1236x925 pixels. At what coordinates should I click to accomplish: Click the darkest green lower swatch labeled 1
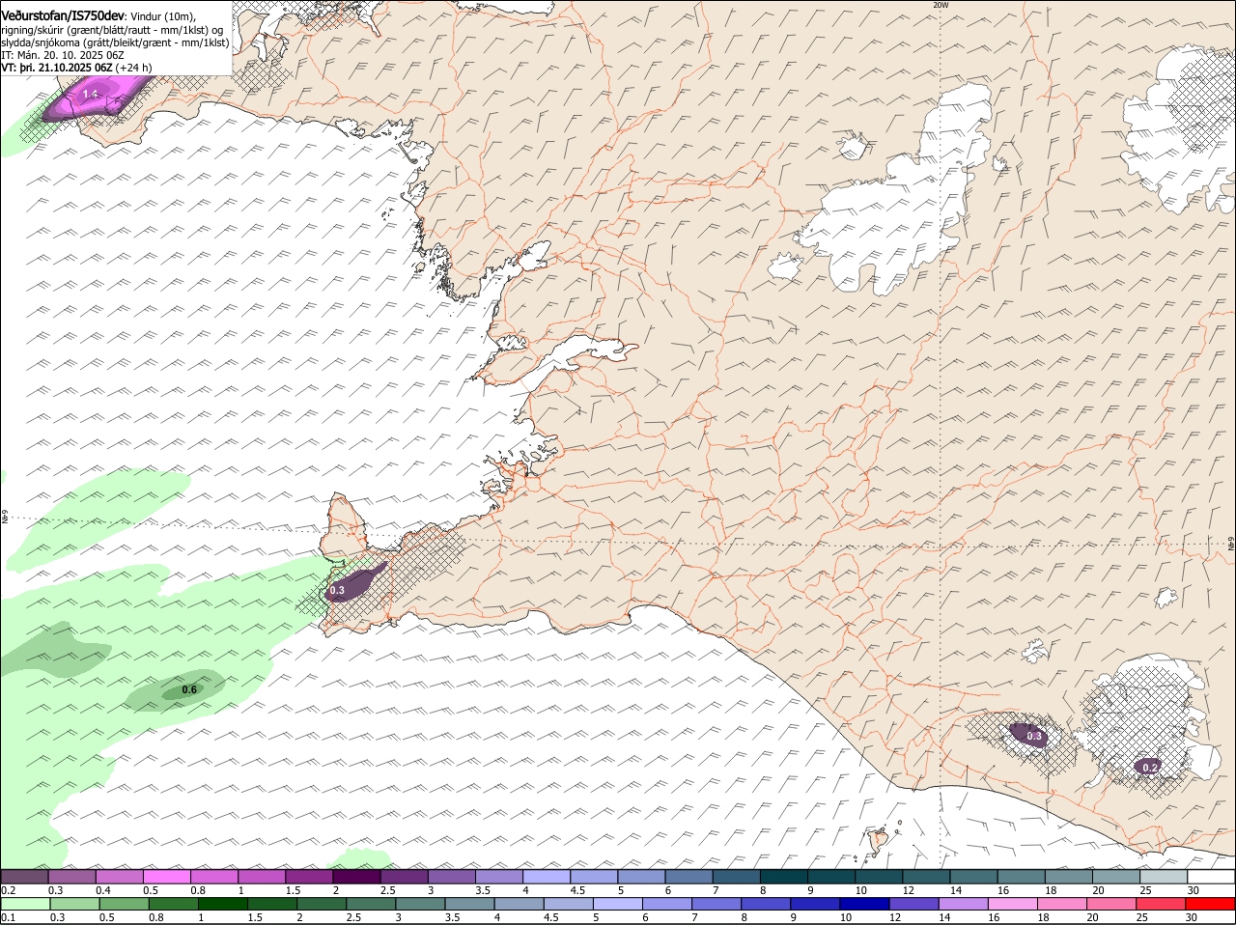222,904
